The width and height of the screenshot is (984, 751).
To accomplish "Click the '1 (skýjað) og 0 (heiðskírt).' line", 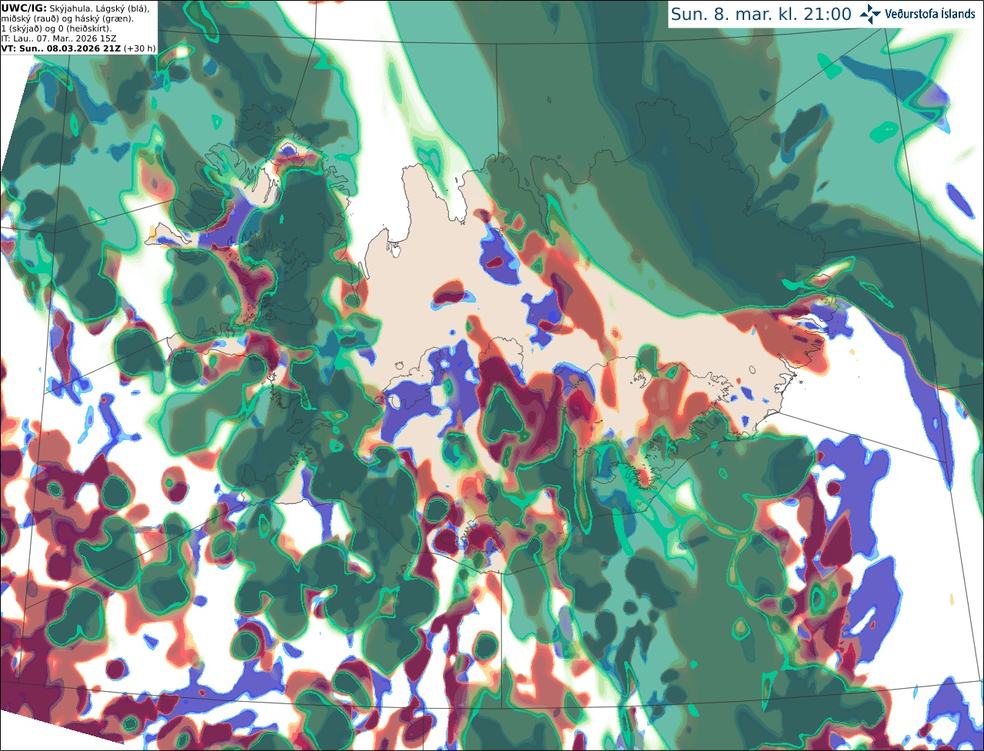I will 56,28.
